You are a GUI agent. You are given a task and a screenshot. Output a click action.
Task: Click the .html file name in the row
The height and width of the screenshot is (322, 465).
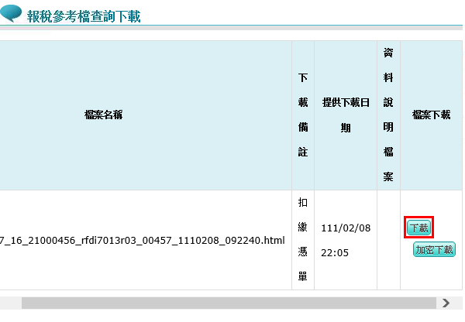pos(143,240)
